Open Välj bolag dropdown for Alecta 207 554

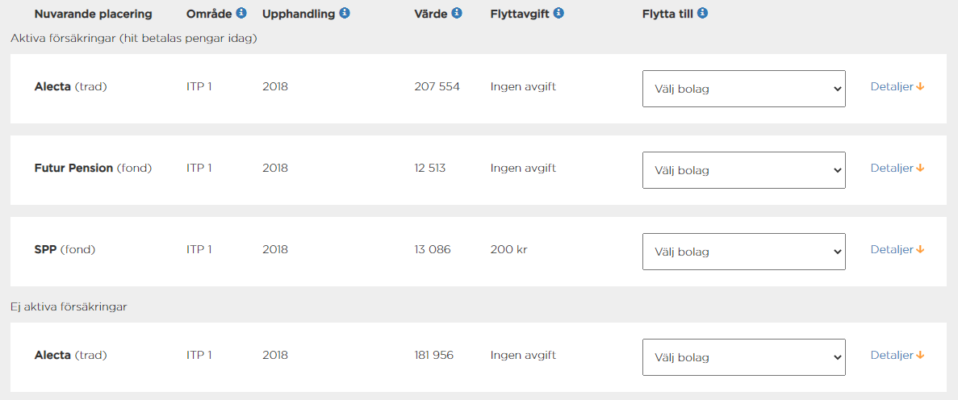coord(743,89)
